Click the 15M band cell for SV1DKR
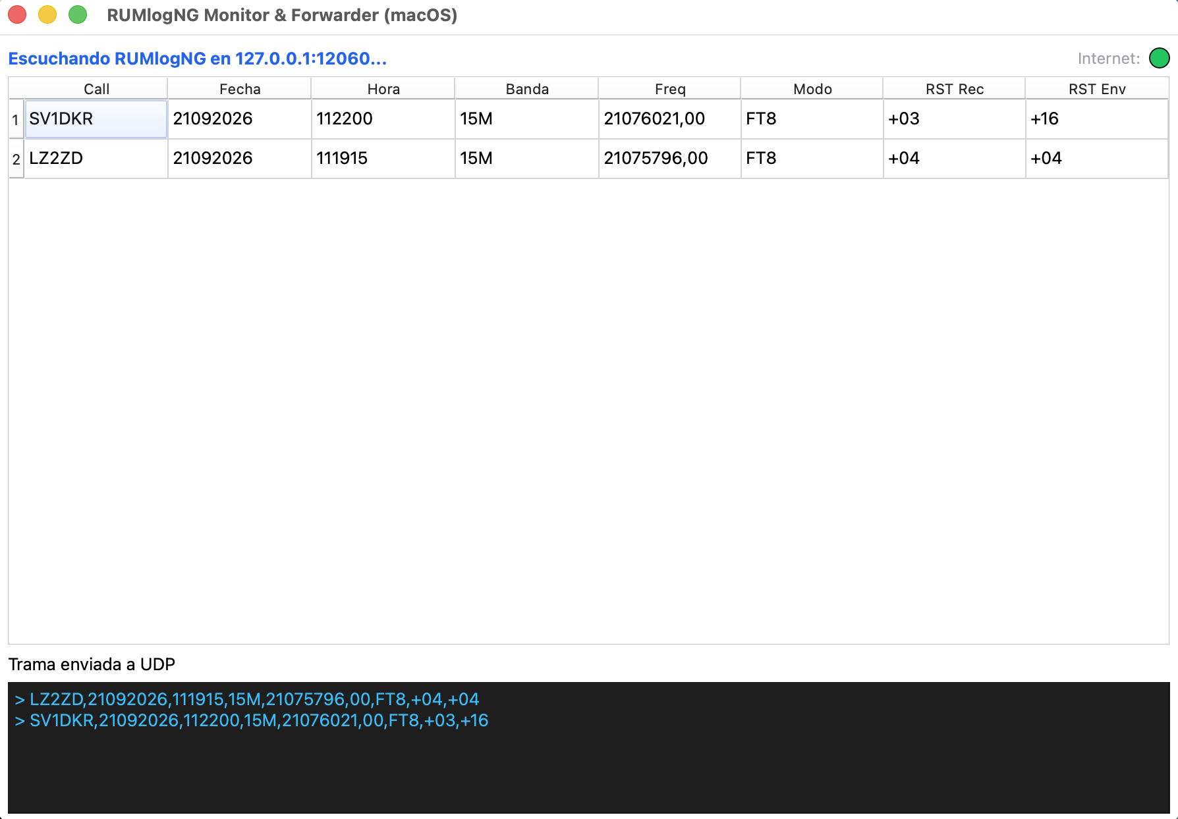The width and height of the screenshot is (1178, 819). [x=527, y=119]
